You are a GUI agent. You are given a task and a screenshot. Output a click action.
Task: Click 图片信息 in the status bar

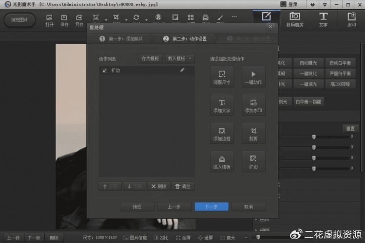point(135,238)
